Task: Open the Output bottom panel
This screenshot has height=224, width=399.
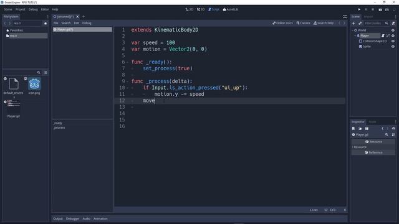Action: (58, 218)
